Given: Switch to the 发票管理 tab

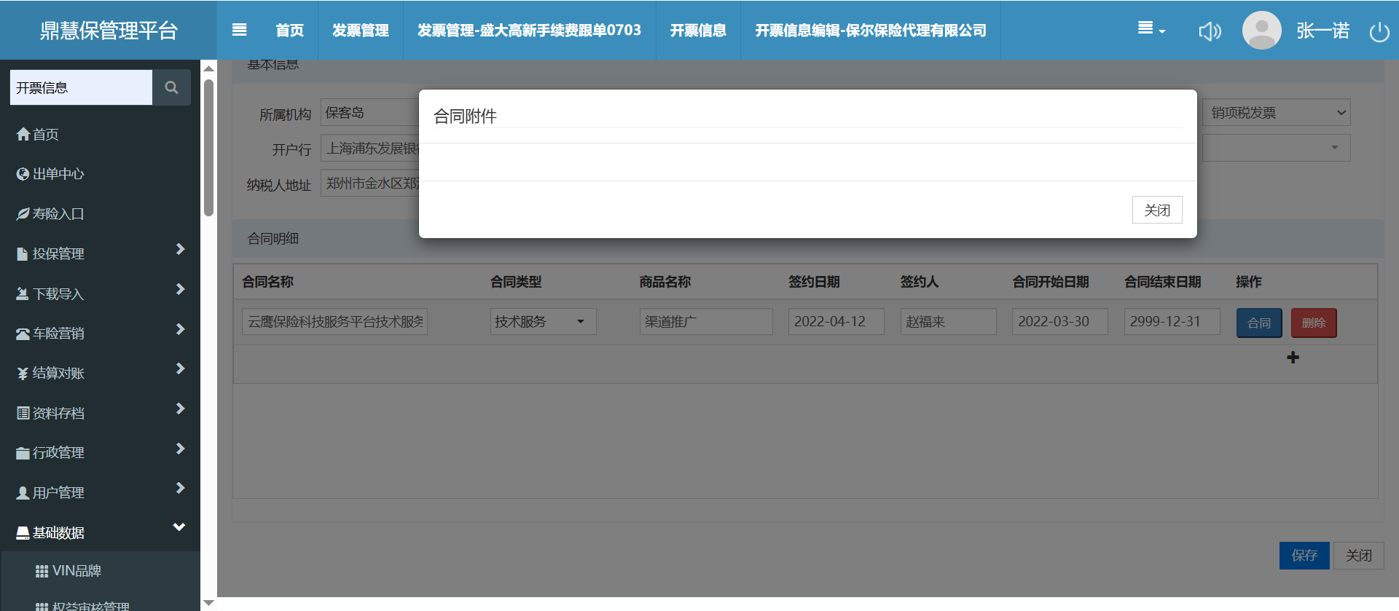Looking at the screenshot, I should (x=361, y=30).
